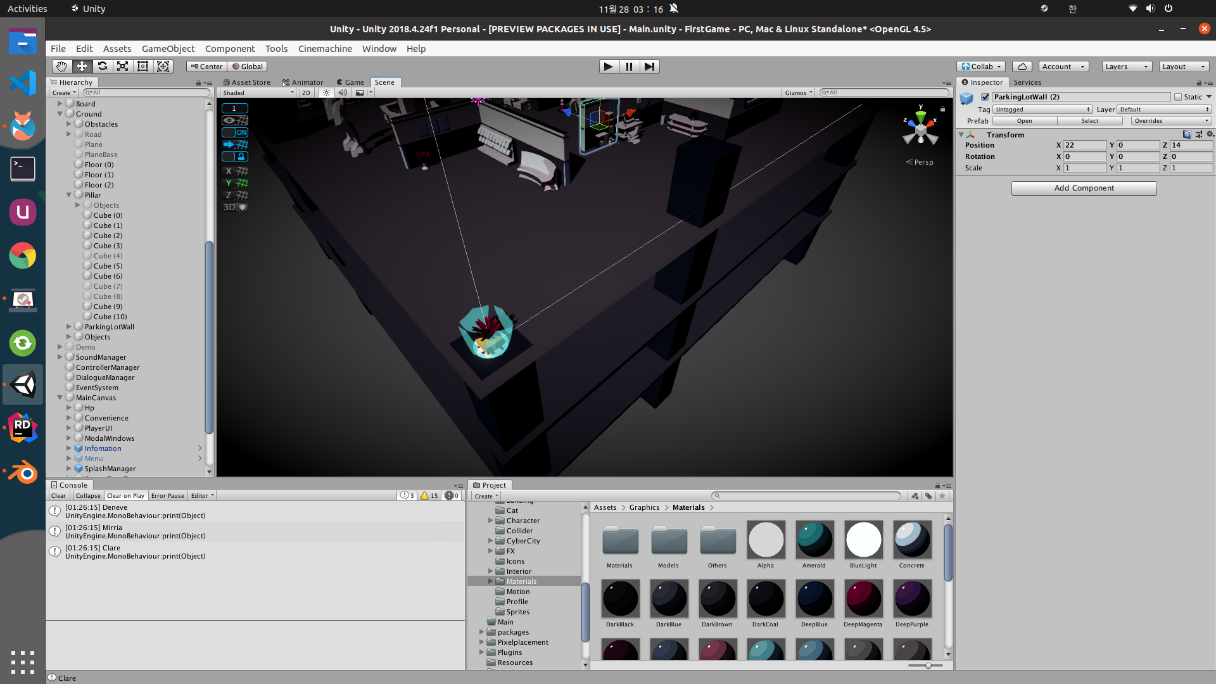Switch to the Animator tab
The height and width of the screenshot is (684, 1216).
click(303, 82)
